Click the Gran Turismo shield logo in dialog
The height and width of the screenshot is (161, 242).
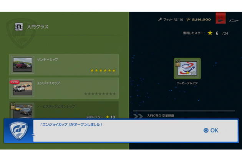[x=18, y=130]
